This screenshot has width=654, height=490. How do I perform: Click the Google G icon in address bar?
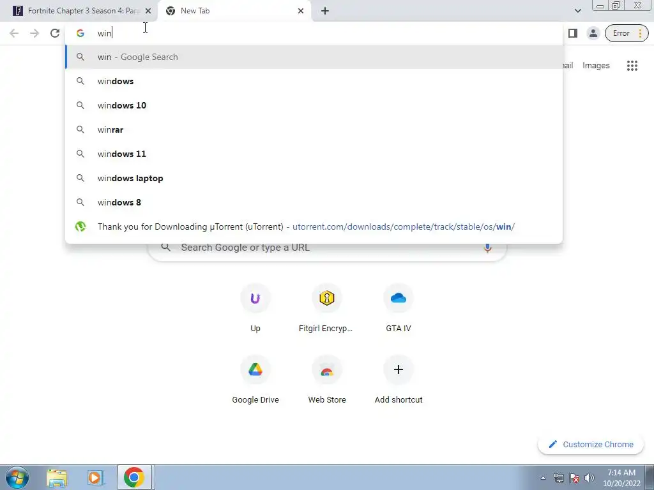(x=80, y=33)
